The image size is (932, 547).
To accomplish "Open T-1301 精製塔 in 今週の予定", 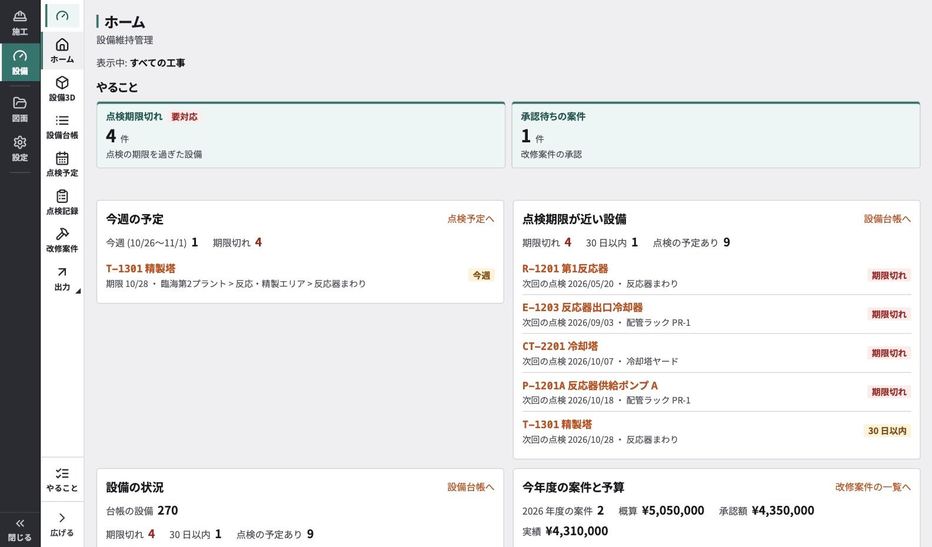I will pos(141,268).
